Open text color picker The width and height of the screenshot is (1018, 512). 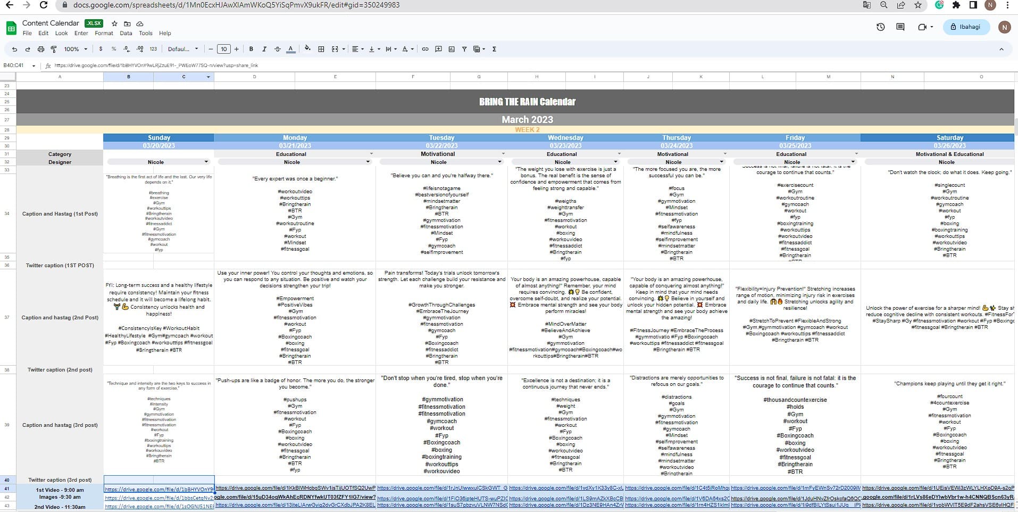pos(291,49)
